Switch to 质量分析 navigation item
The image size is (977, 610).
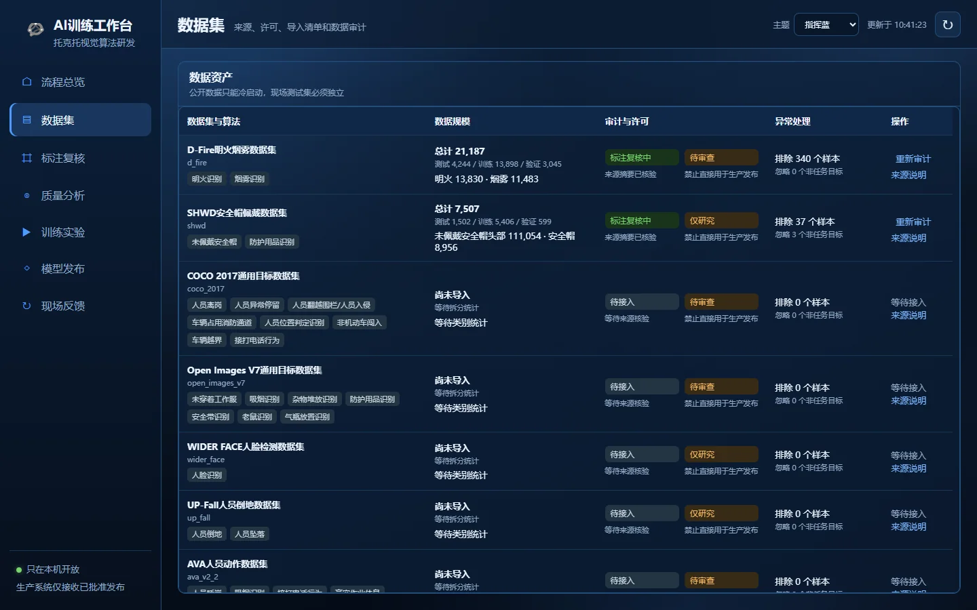81,195
